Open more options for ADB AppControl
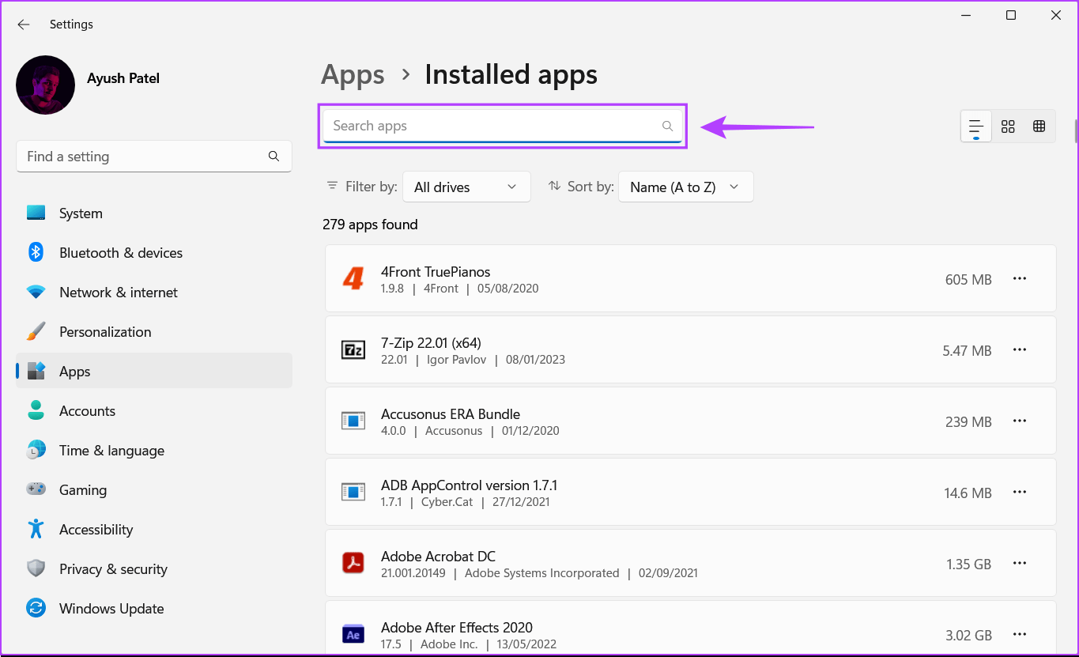 [1020, 492]
